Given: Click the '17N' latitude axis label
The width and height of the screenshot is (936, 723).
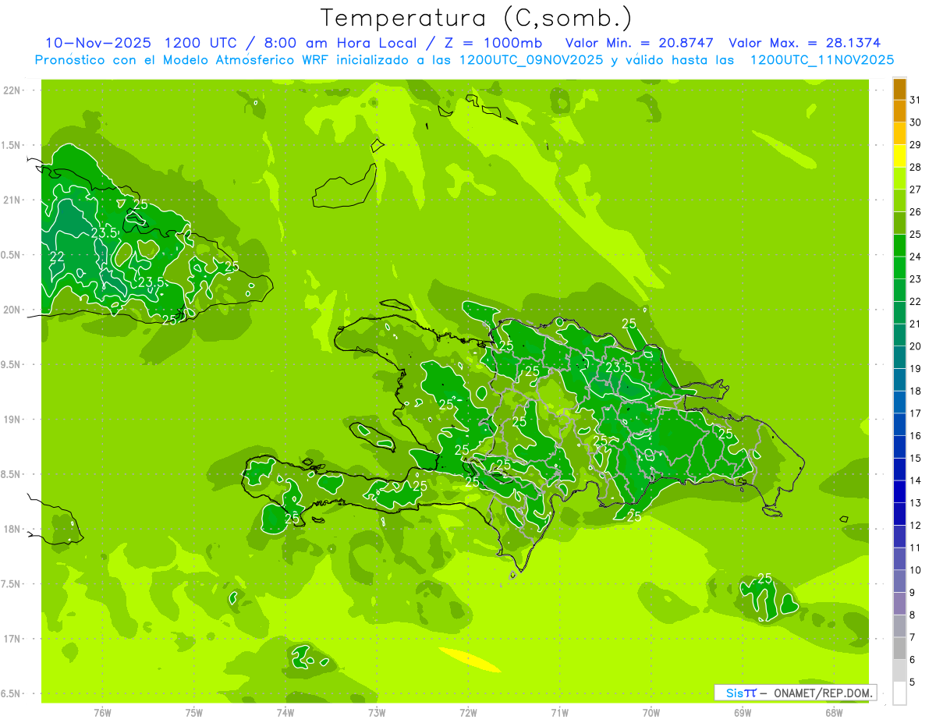Looking at the screenshot, I should pos(12,639).
